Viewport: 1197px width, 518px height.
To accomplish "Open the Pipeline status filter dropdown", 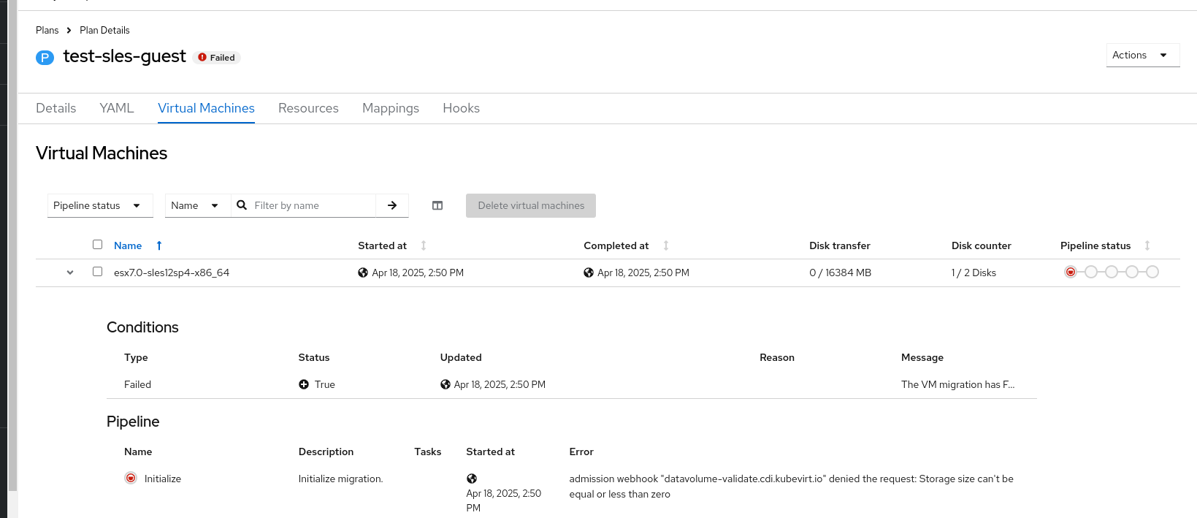I will [x=100, y=205].
